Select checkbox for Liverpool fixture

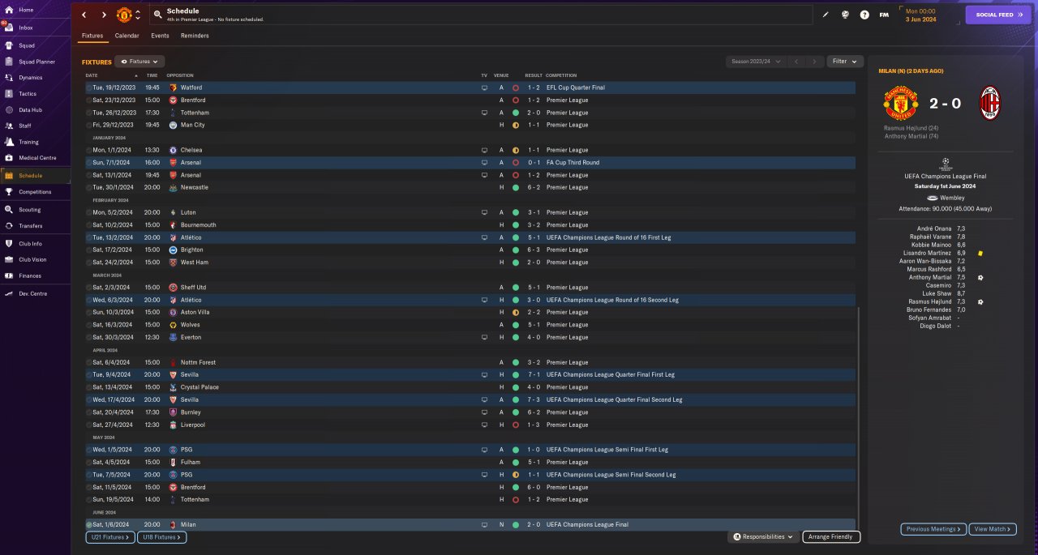pyautogui.click(x=88, y=425)
